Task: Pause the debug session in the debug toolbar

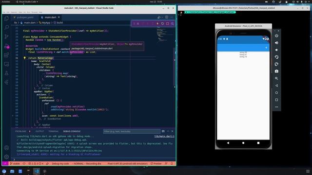Action: (x=137, y=24)
